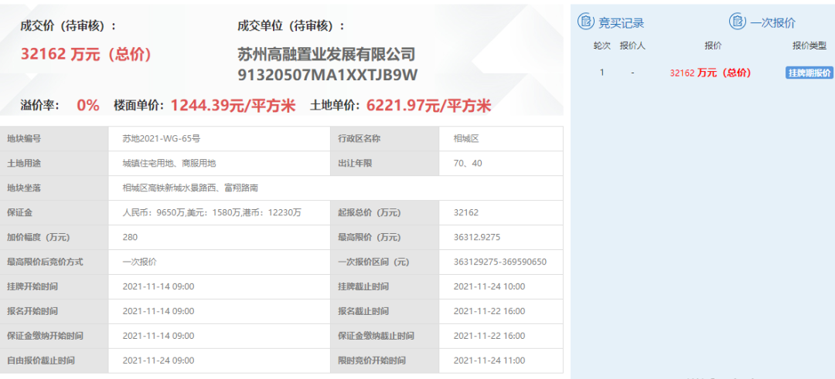Screen dimensions: 835x379
Task: Select parcel number 苏地2021-WG-65号
Action: click(162, 139)
